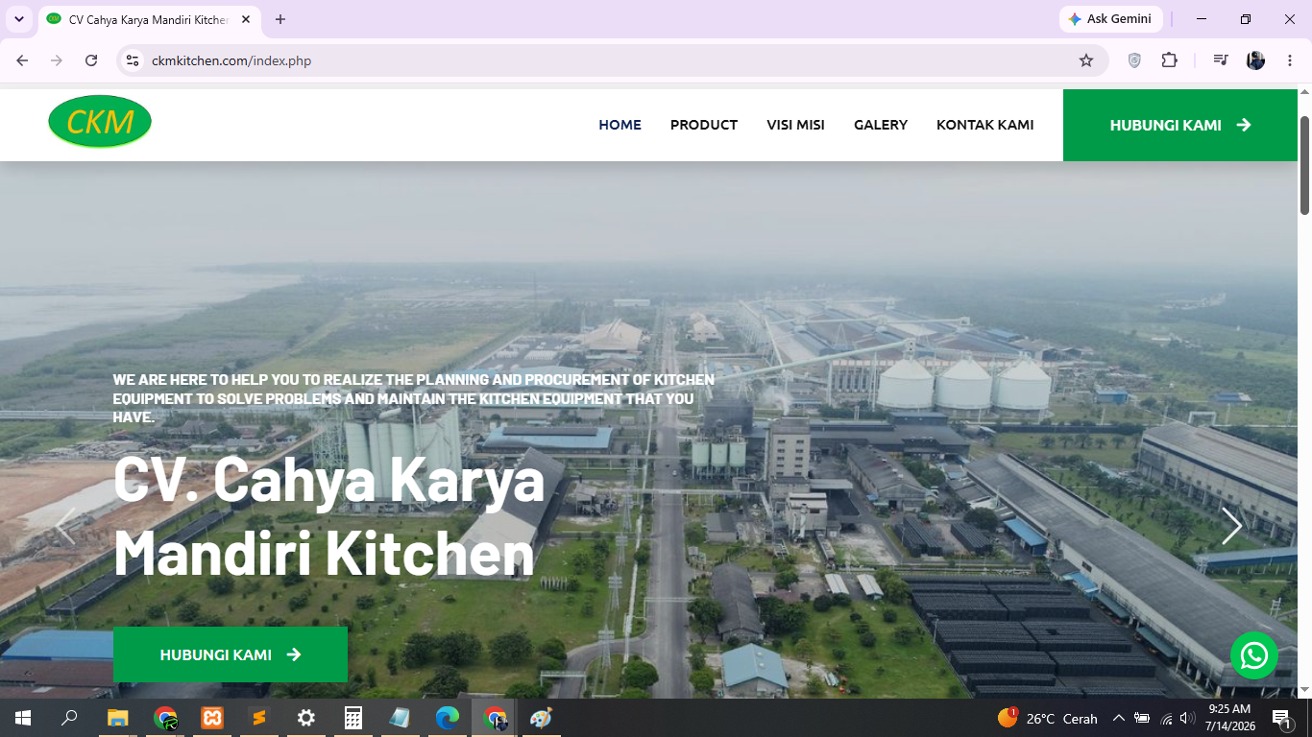Open Settings gear from the taskbar
Image resolution: width=1312 pixels, height=737 pixels.
305,718
